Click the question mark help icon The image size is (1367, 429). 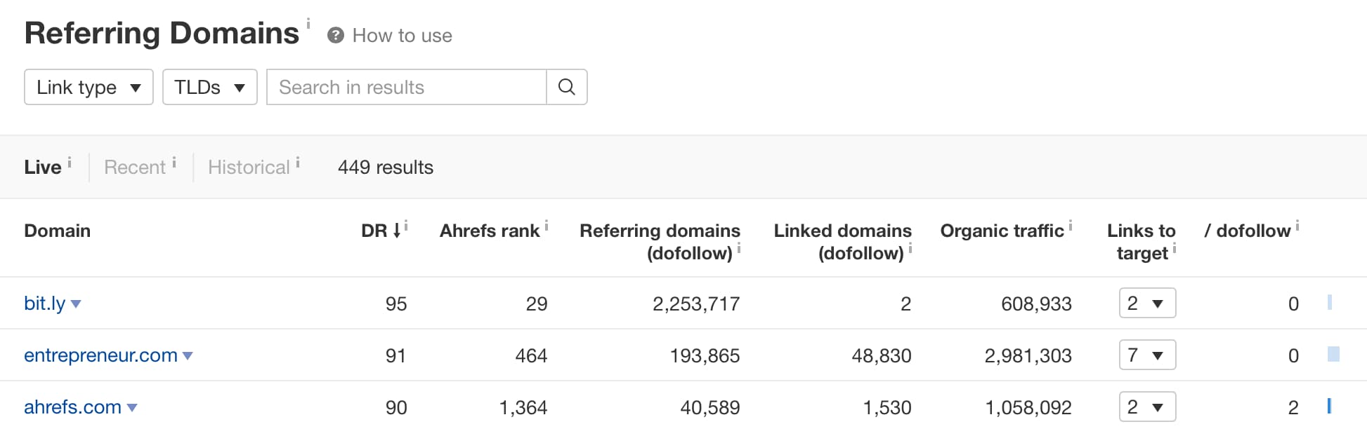(x=336, y=36)
